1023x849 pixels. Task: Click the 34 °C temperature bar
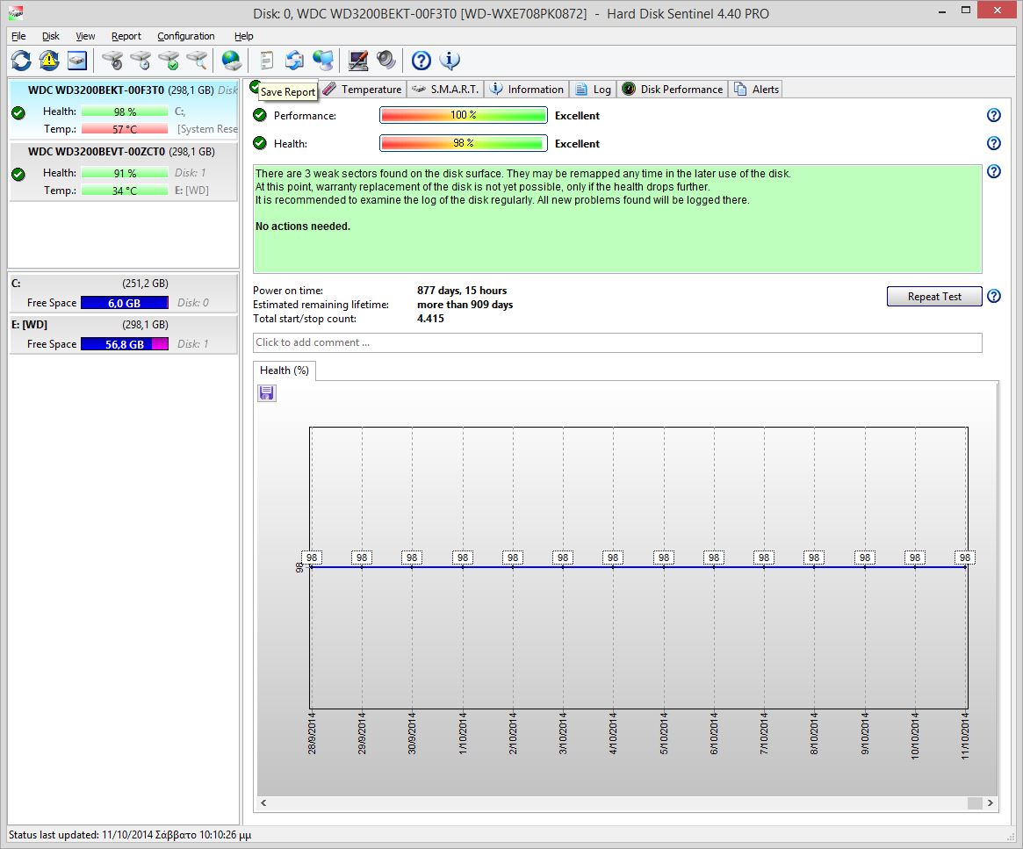(125, 191)
